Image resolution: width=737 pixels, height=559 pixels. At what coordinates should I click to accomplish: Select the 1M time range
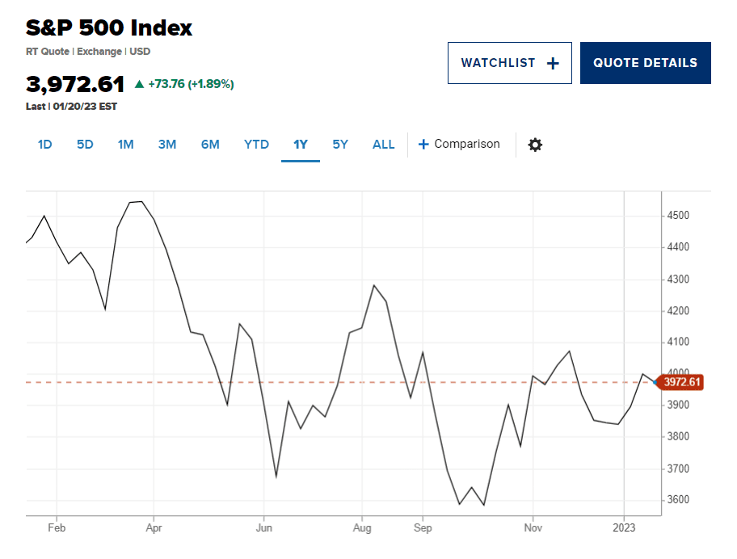[125, 145]
